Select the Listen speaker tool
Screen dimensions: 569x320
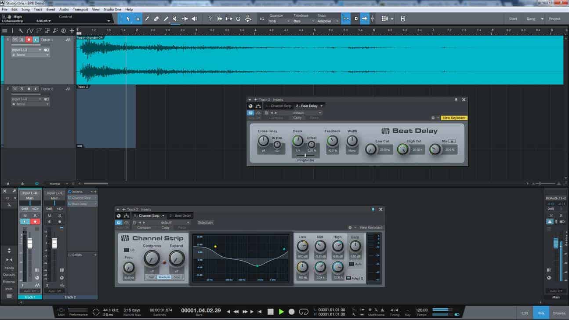pos(194,19)
